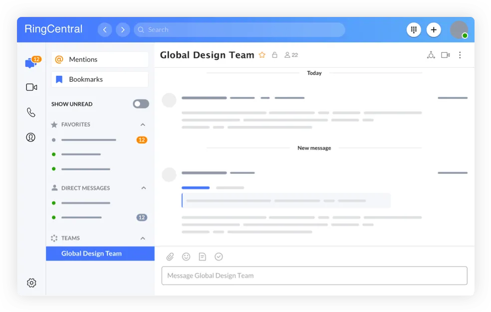This screenshot has width=491, height=312.
Task: Start a video call with team
Action: tap(445, 55)
